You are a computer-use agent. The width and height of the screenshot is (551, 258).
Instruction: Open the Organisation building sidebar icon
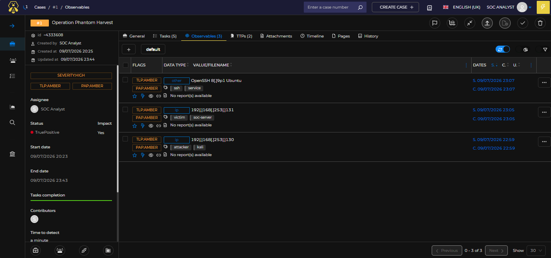(12, 154)
